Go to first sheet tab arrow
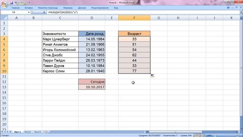Viewport: 243px width, 137px height. 2,132
